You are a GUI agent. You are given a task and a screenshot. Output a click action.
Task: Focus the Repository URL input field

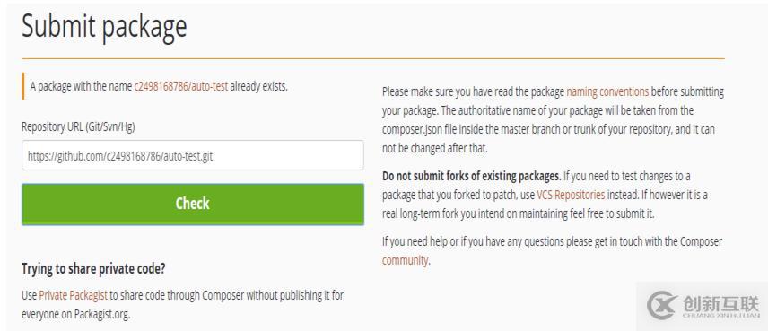(193, 156)
